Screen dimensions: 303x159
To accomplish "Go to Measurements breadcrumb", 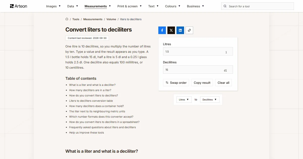I will point(93,19).
